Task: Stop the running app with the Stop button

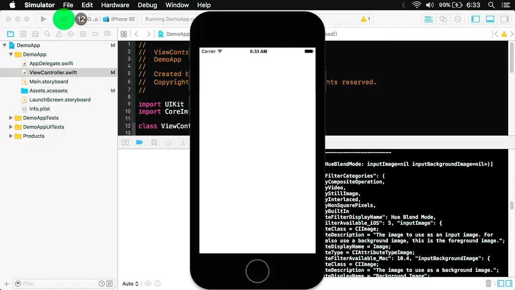Action: (x=64, y=19)
